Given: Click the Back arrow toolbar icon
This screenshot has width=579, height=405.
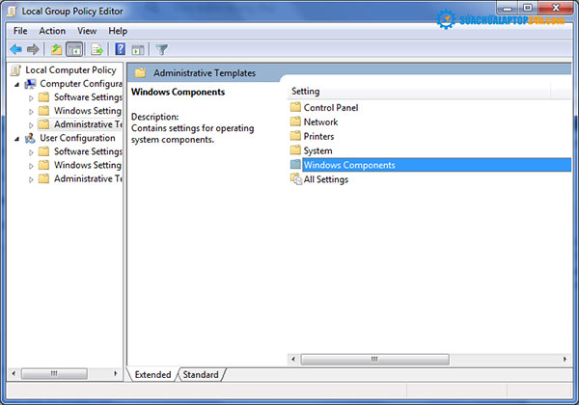Looking at the screenshot, I should tap(15, 49).
